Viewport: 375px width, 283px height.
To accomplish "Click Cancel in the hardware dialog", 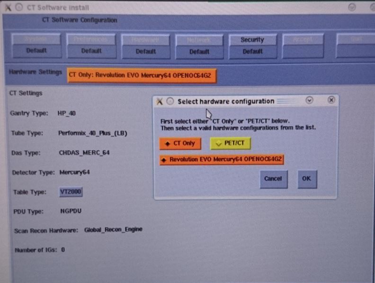I will [273, 179].
